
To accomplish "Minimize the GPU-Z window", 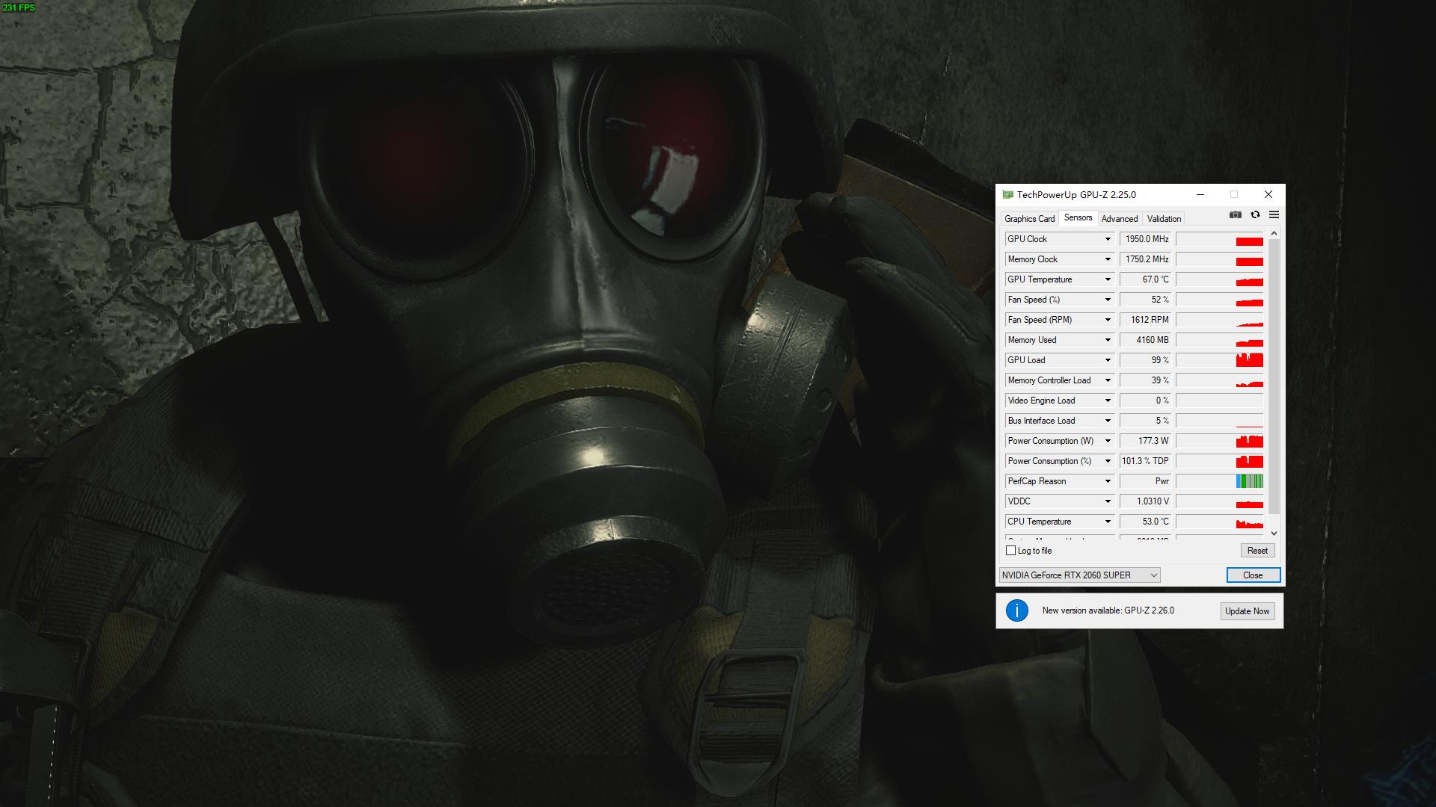I will point(1200,194).
